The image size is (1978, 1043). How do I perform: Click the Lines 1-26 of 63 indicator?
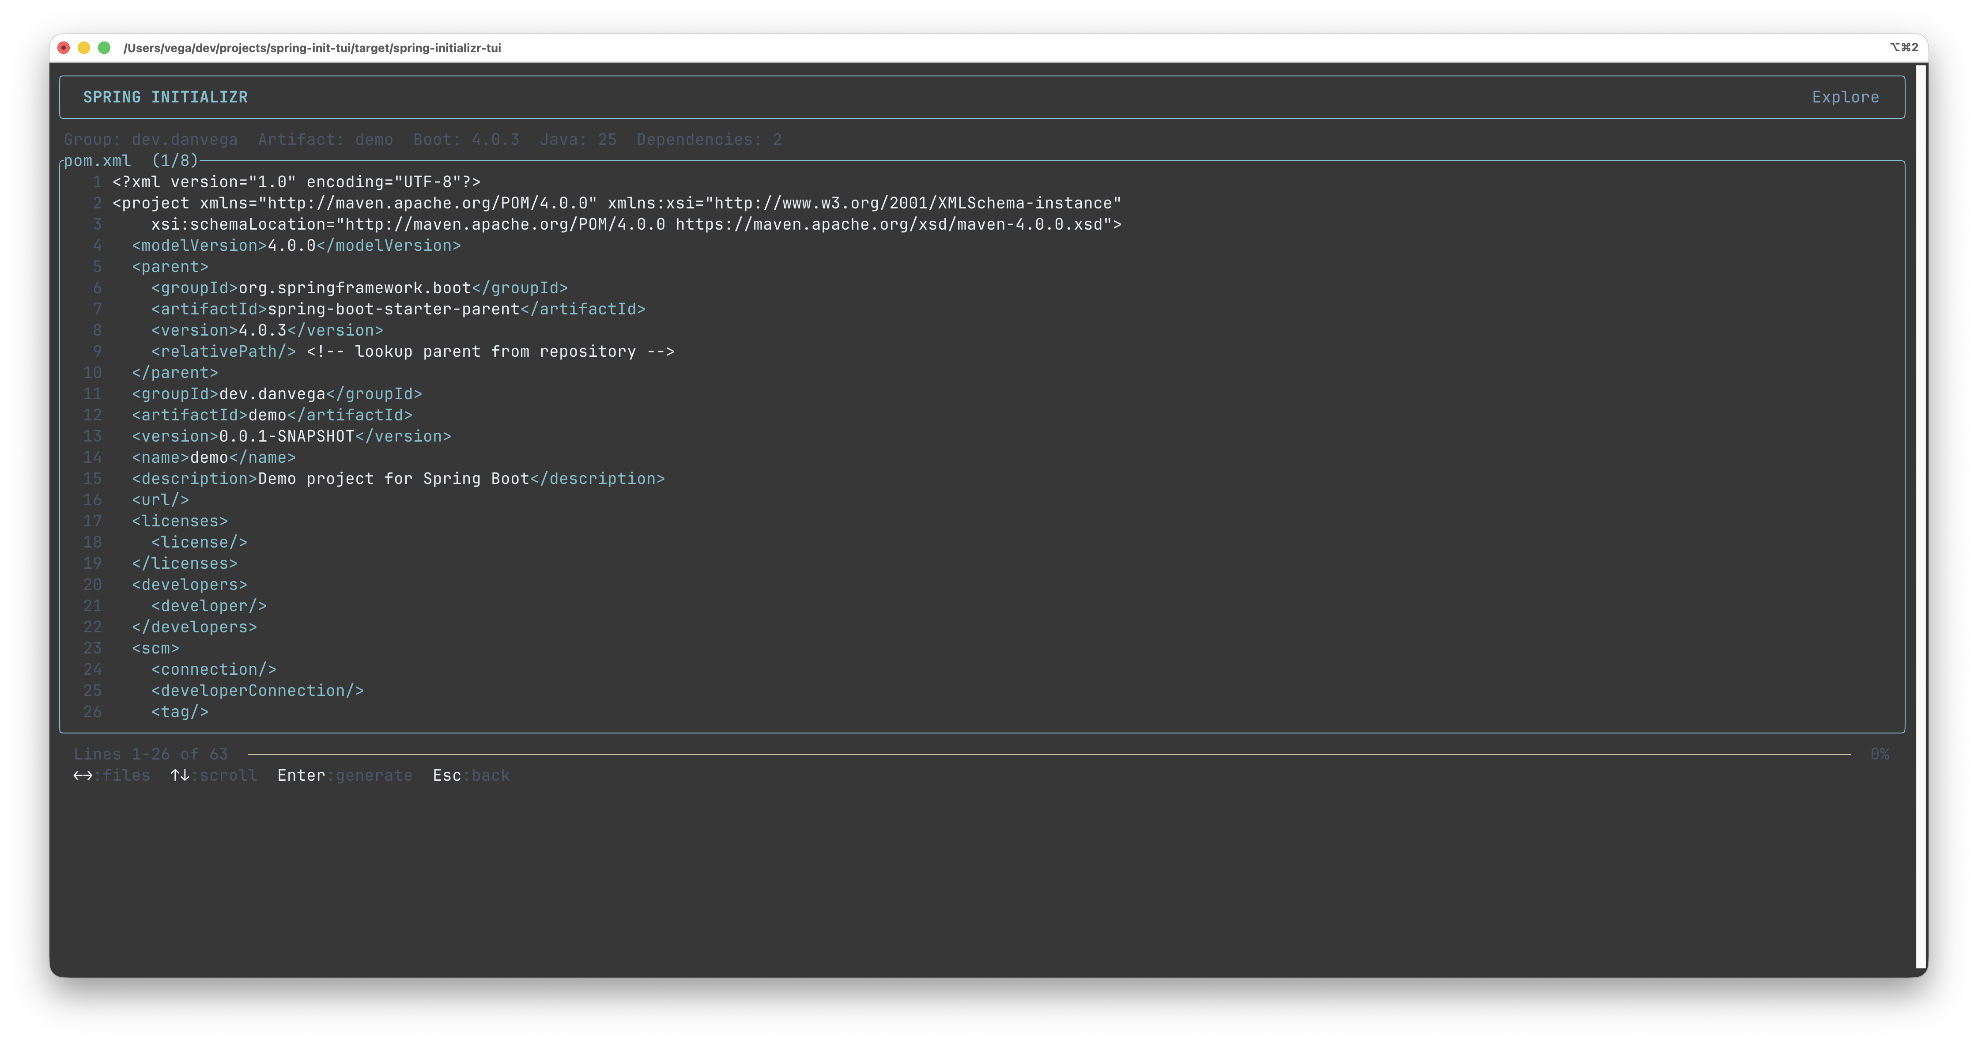pyautogui.click(x=151, y=754)
